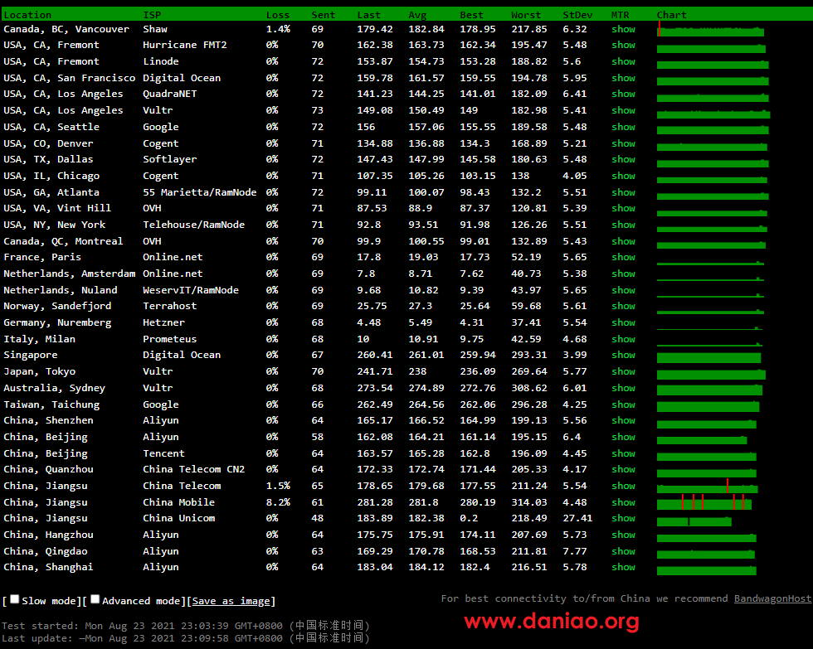Open the chart for China Mobile Jiangsu

[704, 502]
